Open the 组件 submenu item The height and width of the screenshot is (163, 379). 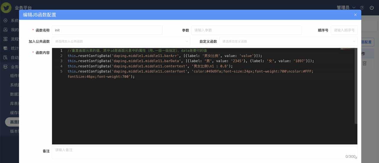14,76
